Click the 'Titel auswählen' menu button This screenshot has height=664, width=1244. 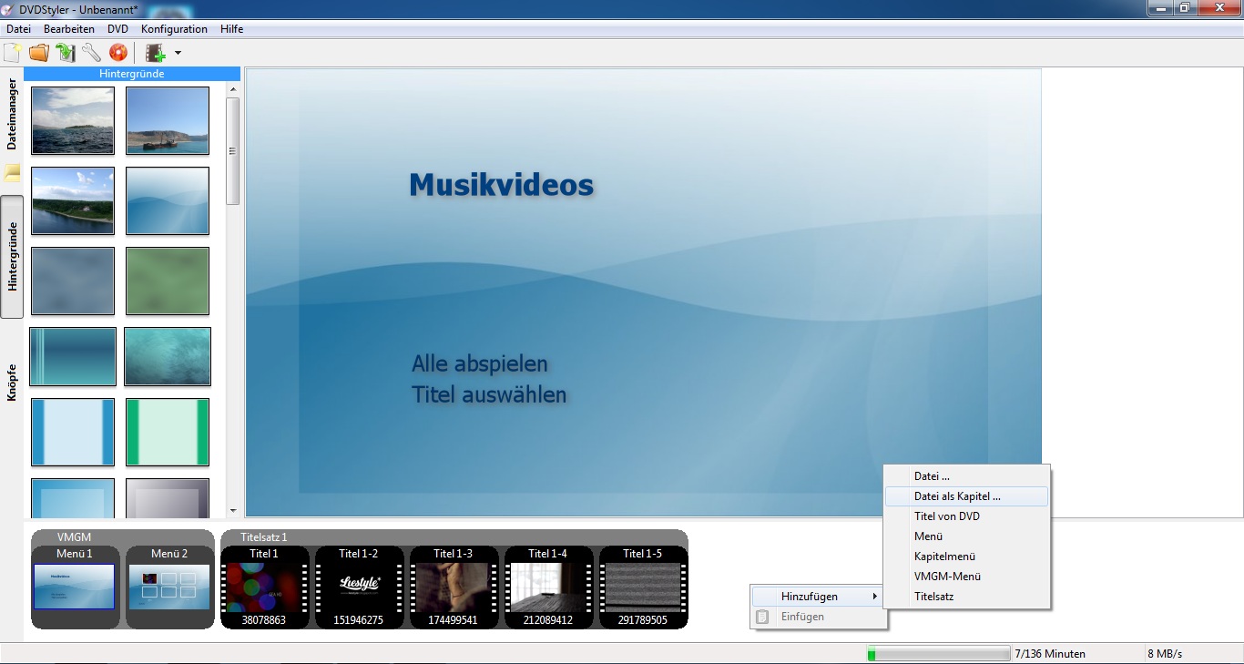[x=488, y=395]
